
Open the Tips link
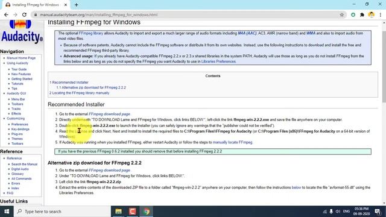pyautogui.click(x=14, y=89)
